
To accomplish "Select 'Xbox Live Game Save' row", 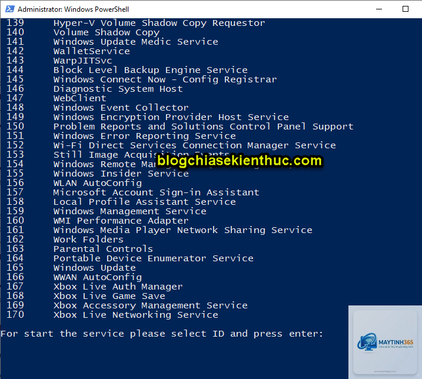I will (109, 297).
